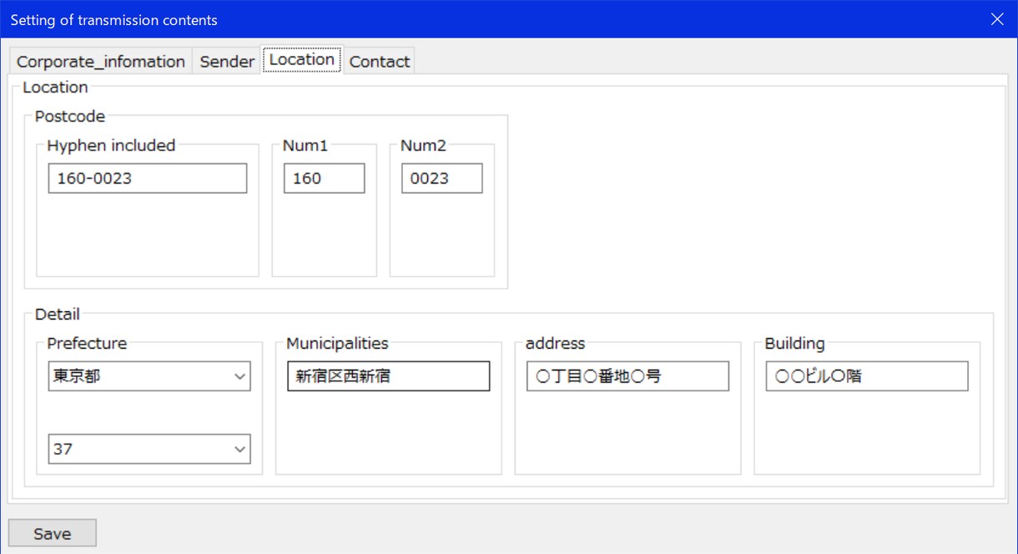
Task: Close the Setting of transmission contents window
Action: click(x=997, y=19)
